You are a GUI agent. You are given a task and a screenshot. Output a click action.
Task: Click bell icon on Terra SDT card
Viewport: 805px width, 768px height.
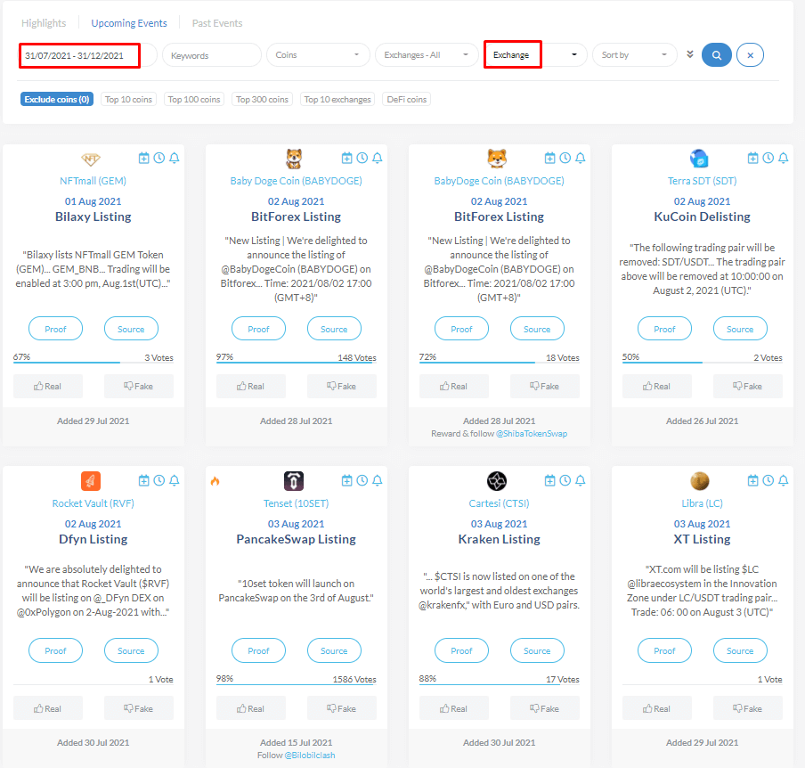tap(783, 159)
